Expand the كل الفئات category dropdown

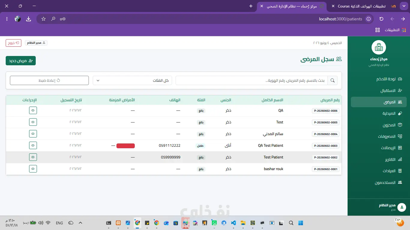[x=132, y=81]
